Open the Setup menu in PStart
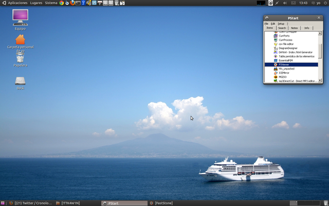 (x=281, y=24)
